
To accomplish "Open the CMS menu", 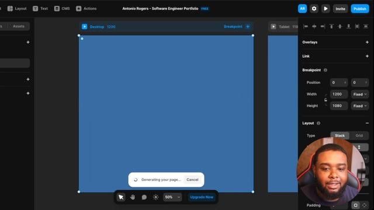I will tap(62, 9).
